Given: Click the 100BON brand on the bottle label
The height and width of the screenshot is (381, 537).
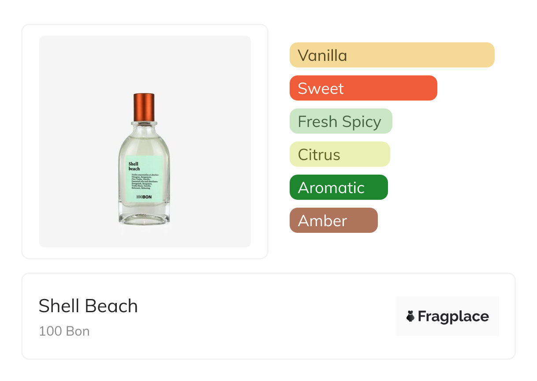Looking at the screenshot, I should click(144, 198).
